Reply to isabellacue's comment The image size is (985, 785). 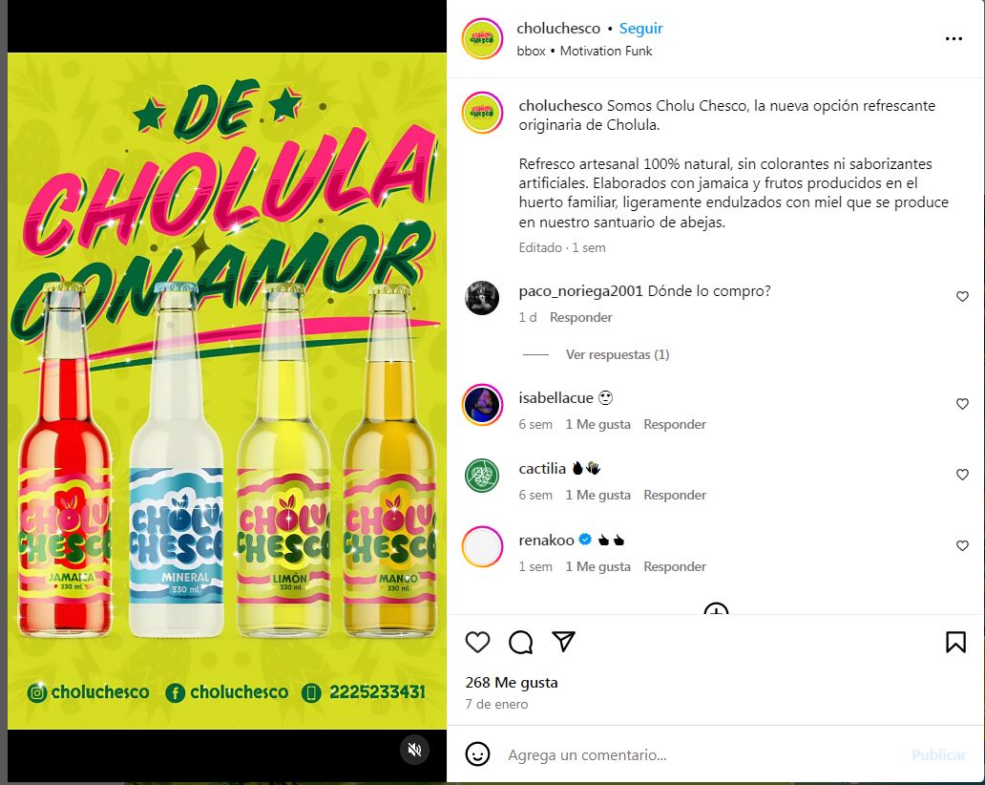[x=675, y=424]
